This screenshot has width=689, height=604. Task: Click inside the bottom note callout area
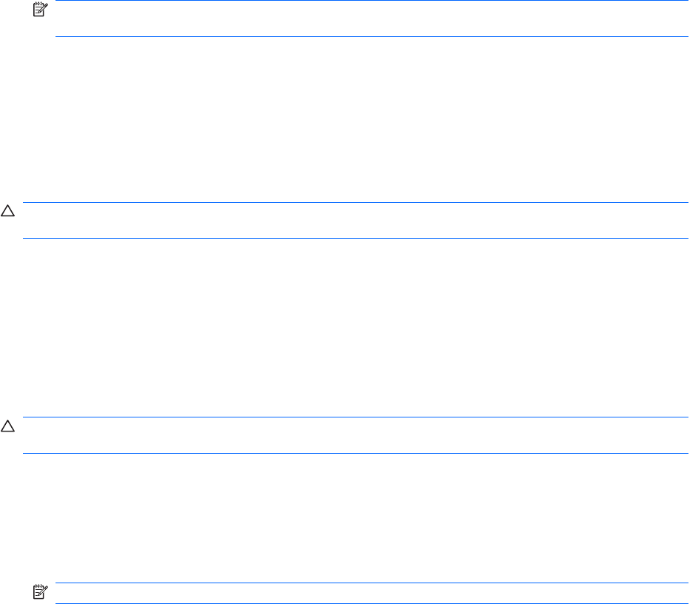(x=372, y=593)
